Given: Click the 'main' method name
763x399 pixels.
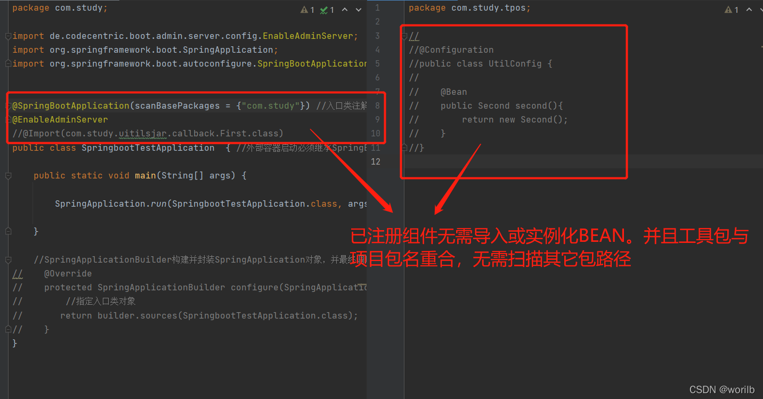Looking at the screenshot, I should pyautogui.click(x=145, y=175).
